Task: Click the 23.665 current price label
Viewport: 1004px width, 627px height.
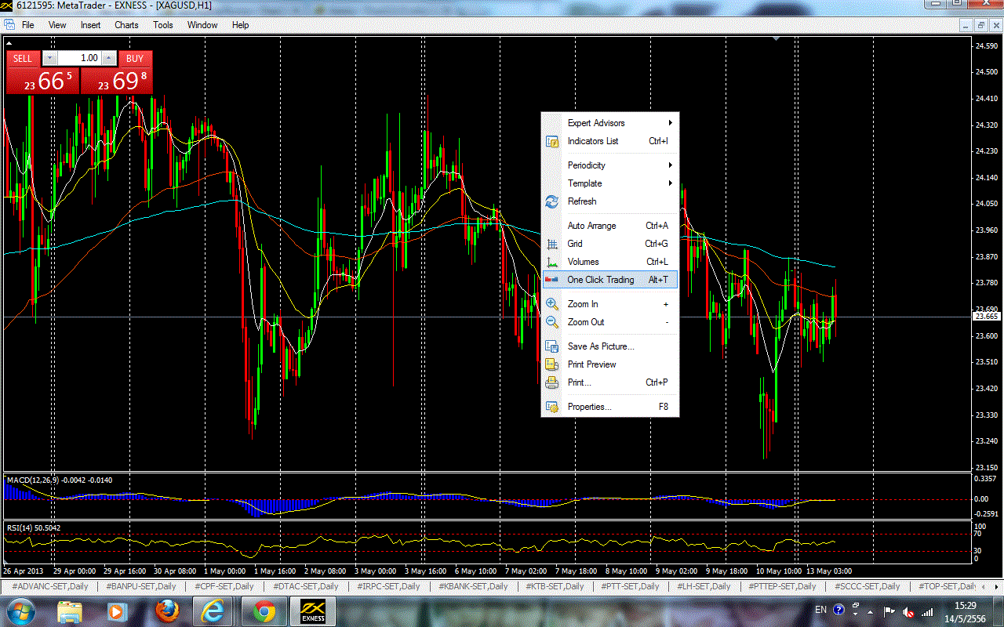Action: click(986, 317)
